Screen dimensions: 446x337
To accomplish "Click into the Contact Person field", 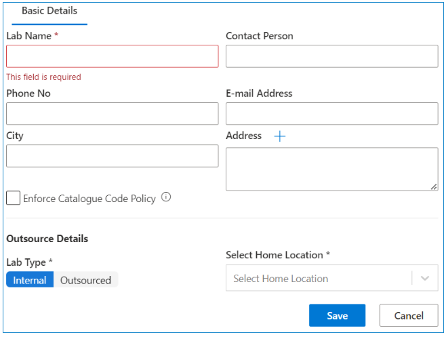I will (331, 56).
